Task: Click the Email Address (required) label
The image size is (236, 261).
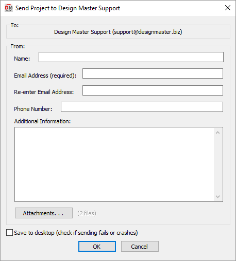Action: coord(45,76)
